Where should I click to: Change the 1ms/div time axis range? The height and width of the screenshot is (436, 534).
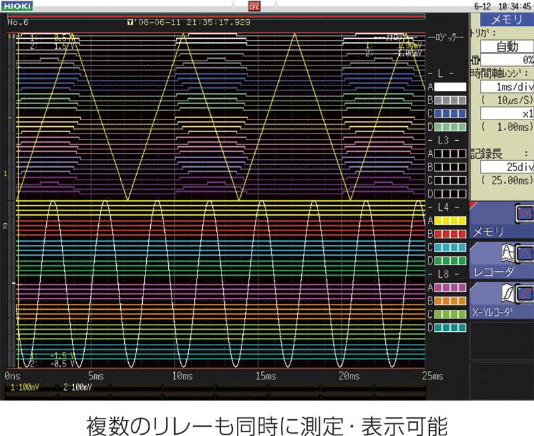coord(507,87)
